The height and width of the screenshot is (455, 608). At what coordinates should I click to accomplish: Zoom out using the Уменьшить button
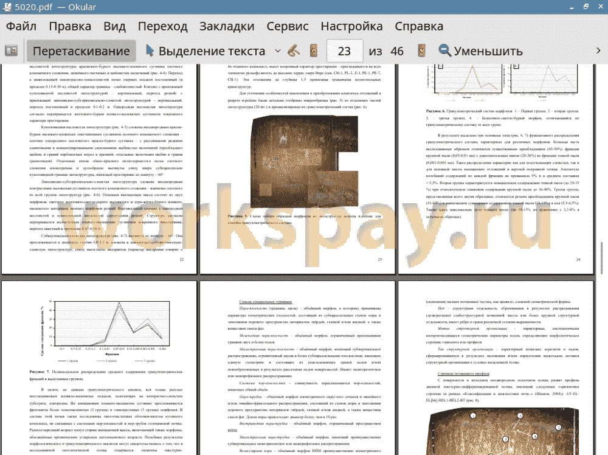pyautogui.click(x=480, y=51)
